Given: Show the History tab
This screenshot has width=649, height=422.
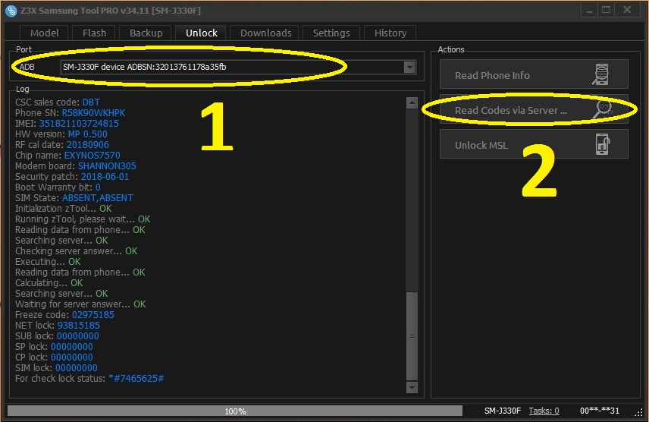Looking at the screenshot, I should point(390,33).
